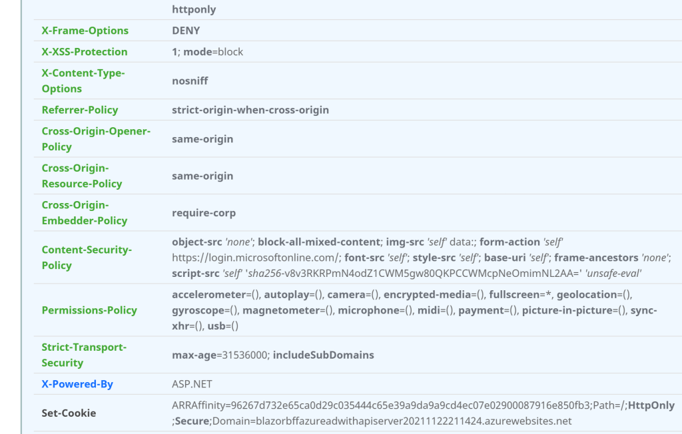Open the Permissions-Policy header label
This screenshot has width=682, height=434.
[89, 310]
